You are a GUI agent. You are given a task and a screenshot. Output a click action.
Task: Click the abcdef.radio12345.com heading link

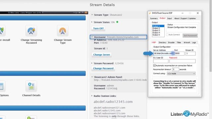(x=113, y=101)
